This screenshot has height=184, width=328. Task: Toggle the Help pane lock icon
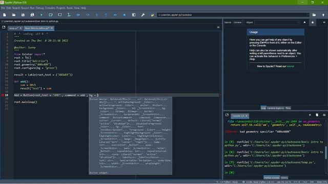pyautogui.click(x=313, y=22)
